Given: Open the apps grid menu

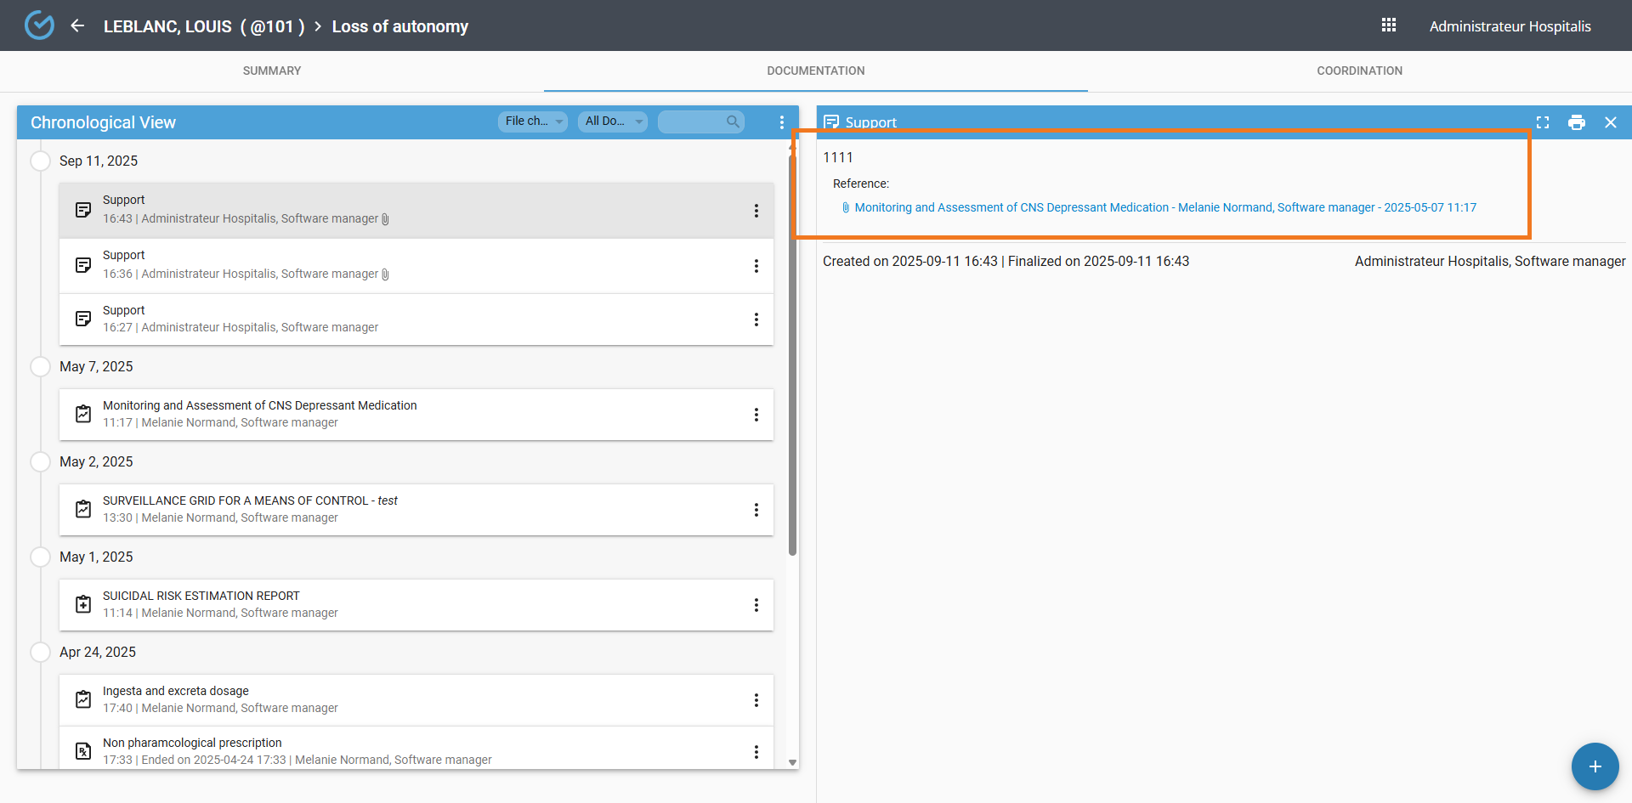Looking at the screenshot, I should [1389, 25].
